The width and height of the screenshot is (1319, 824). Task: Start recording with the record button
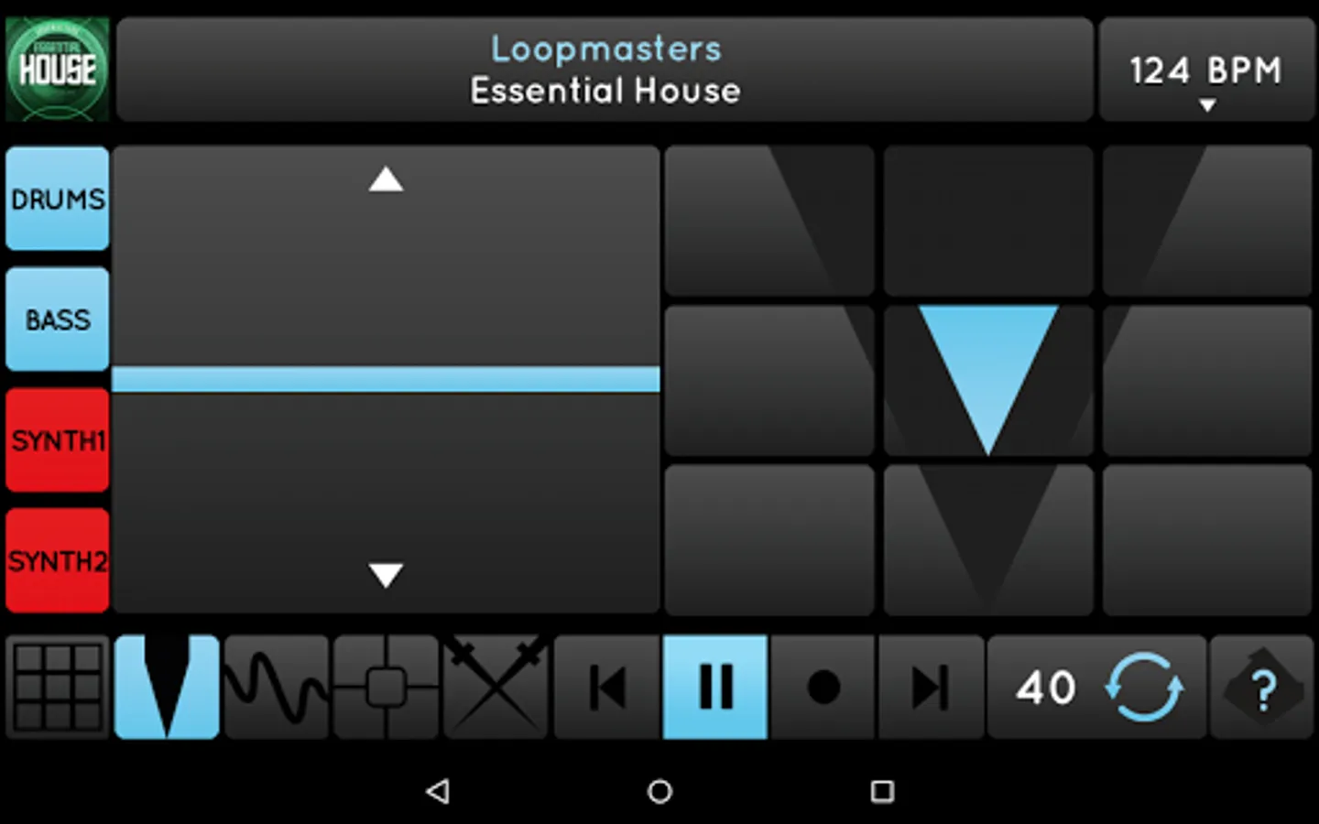pos(823,687)
